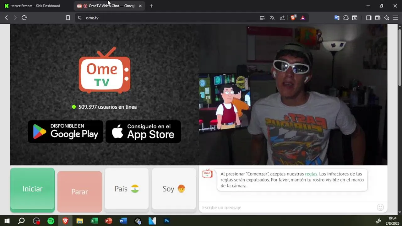Open the Soy gender selector
This screenshot has width=402, height=226.
(x=174, y=189)
